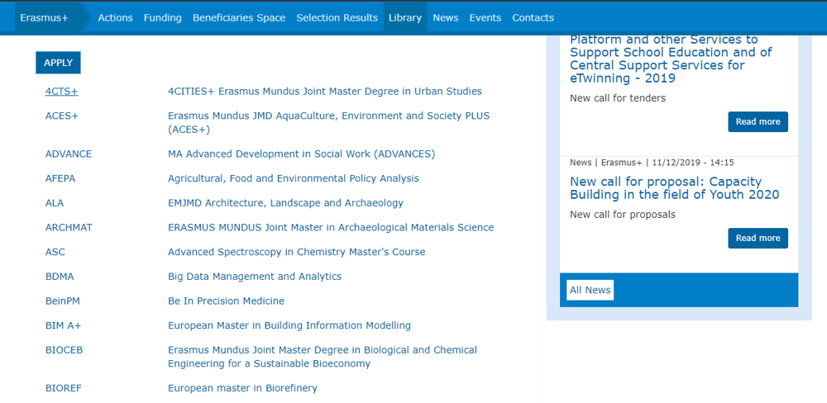Open MA Advanced Development in Social Work
Screen dimensions: 827x403
[301, 154]
